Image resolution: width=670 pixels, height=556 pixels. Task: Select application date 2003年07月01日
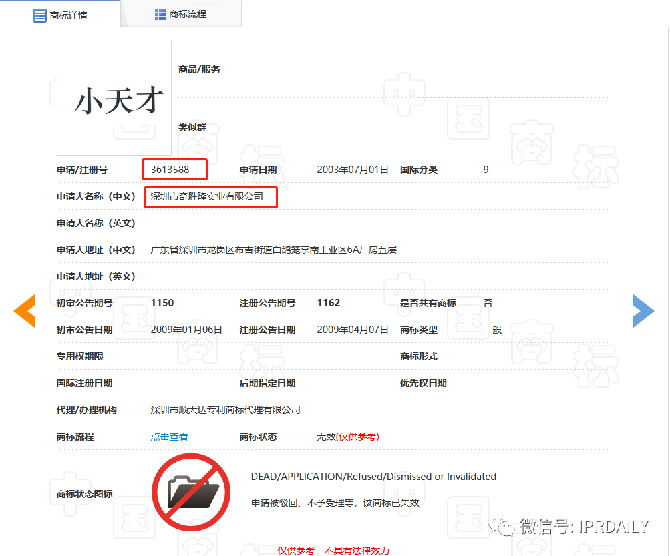point(353,170)
